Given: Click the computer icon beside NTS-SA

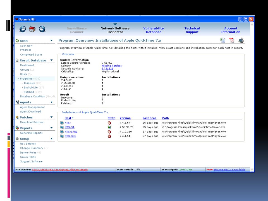Looking at the screenshot, I should point(62,127).
